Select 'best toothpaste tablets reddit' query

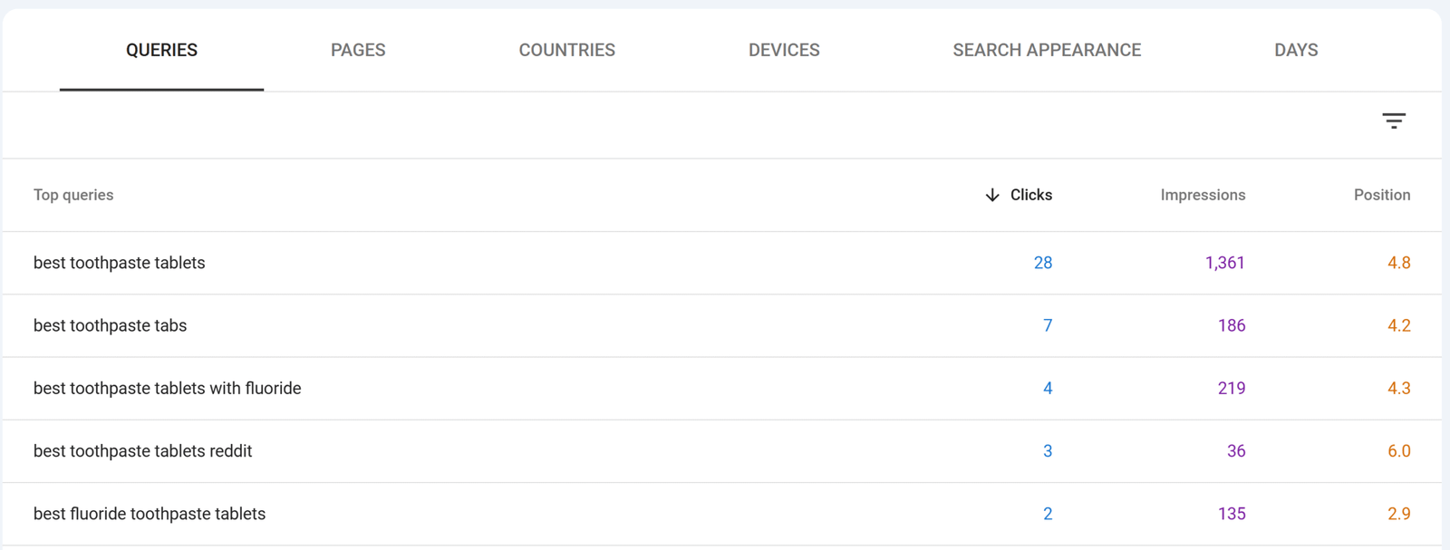point(143,451)
